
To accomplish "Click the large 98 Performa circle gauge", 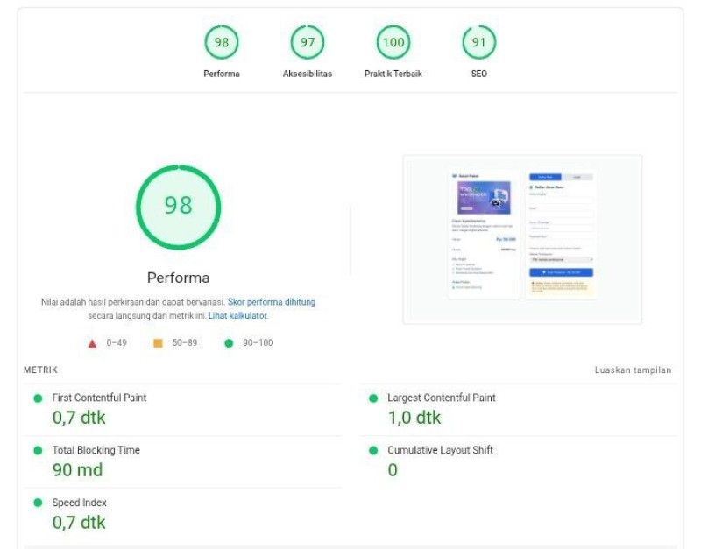I will point(178,206).
